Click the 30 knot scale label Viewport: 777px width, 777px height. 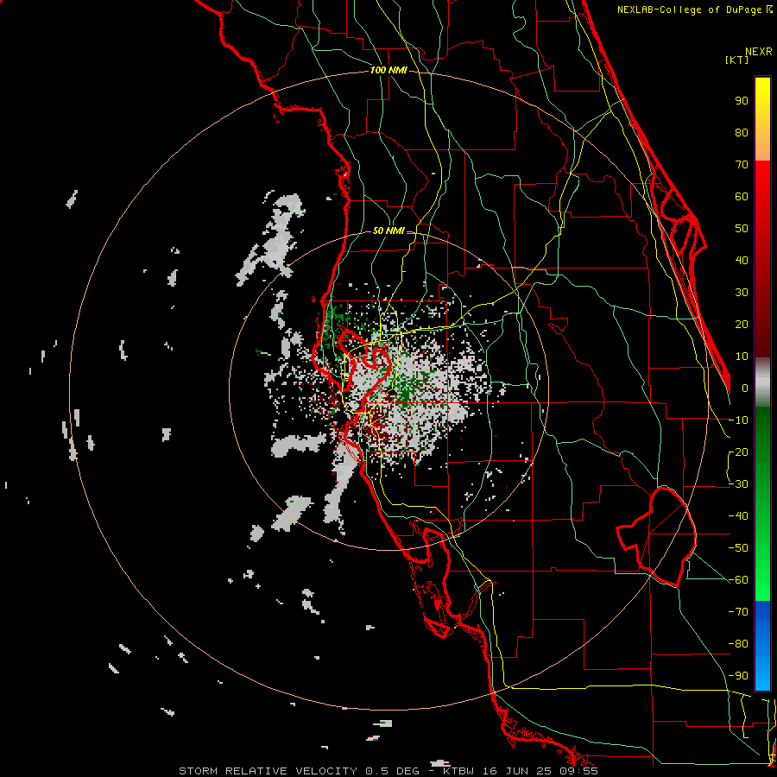tap(742, 293)
